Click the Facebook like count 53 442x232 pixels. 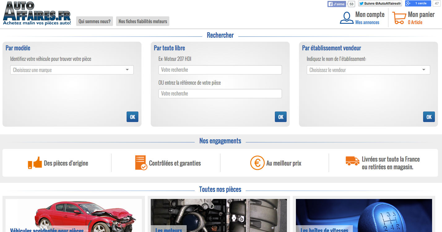click(x=351, y=4)
